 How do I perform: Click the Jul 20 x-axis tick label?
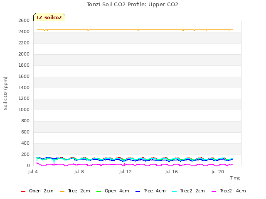tap(218, 172)
